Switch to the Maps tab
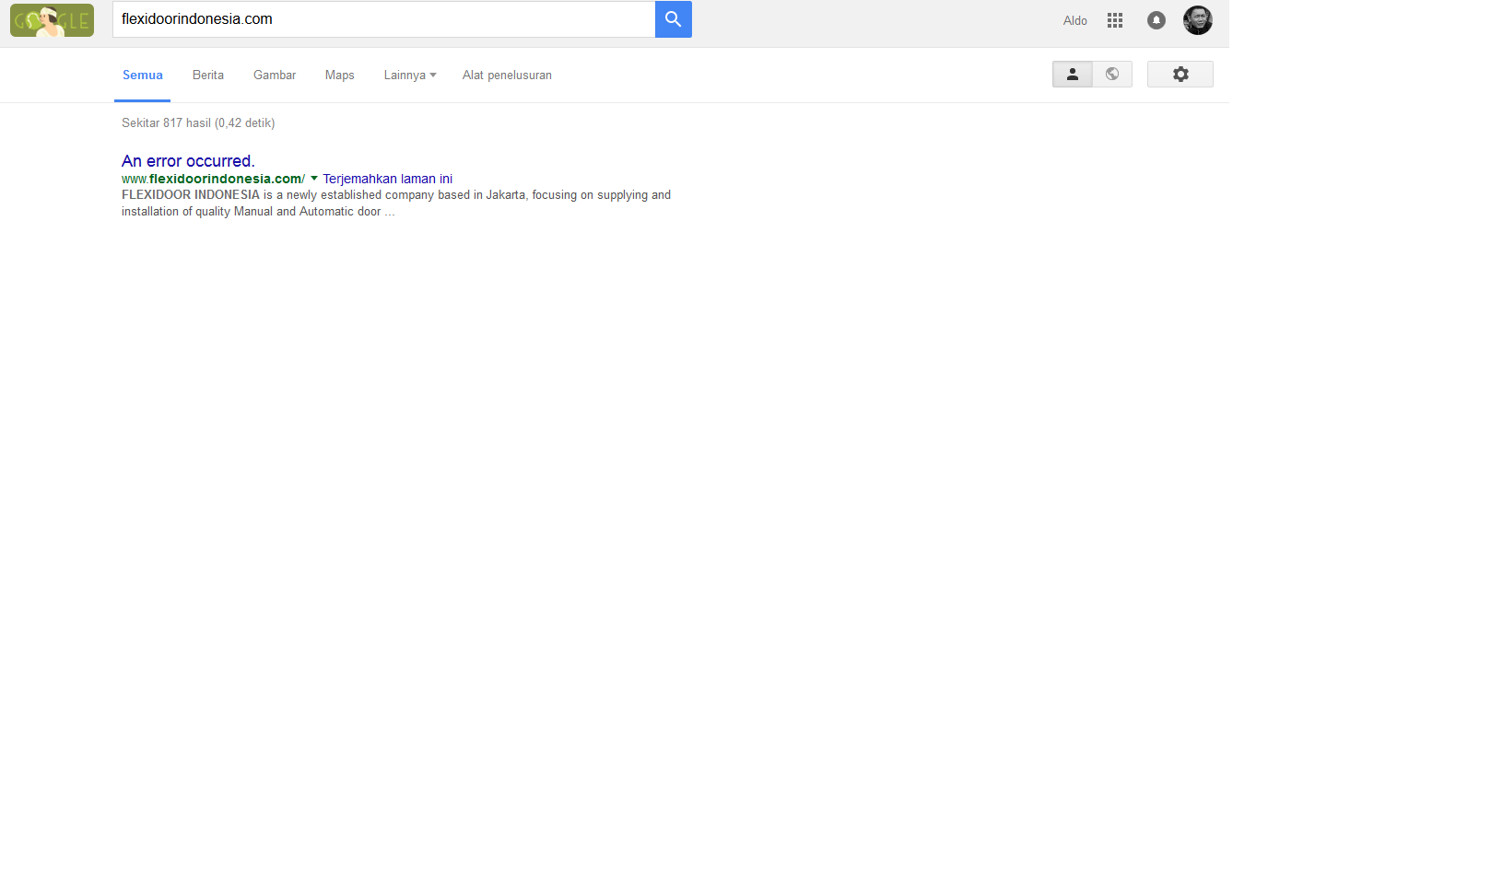The width and height of the screenshot is (1491, 884). pyautogui.click(x=340, y=76)
